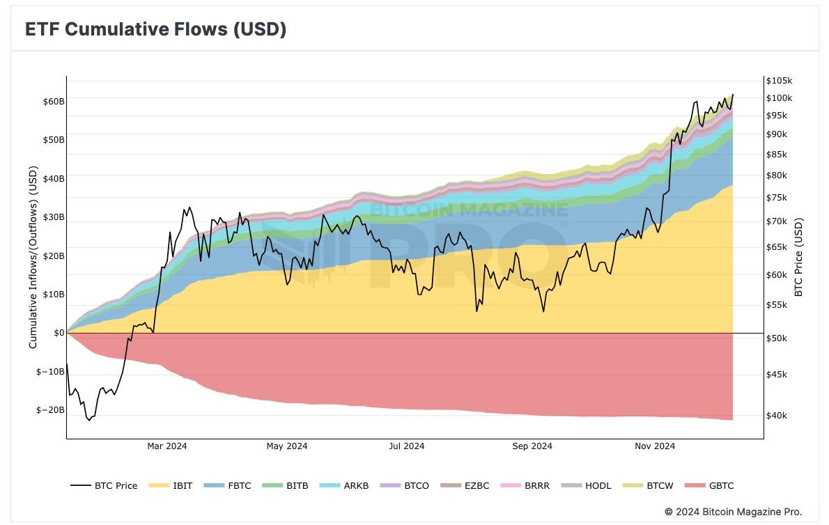Click the Jul 2024 x-axis label
Viewport: 829px width, 525px height.
[406, 446]
